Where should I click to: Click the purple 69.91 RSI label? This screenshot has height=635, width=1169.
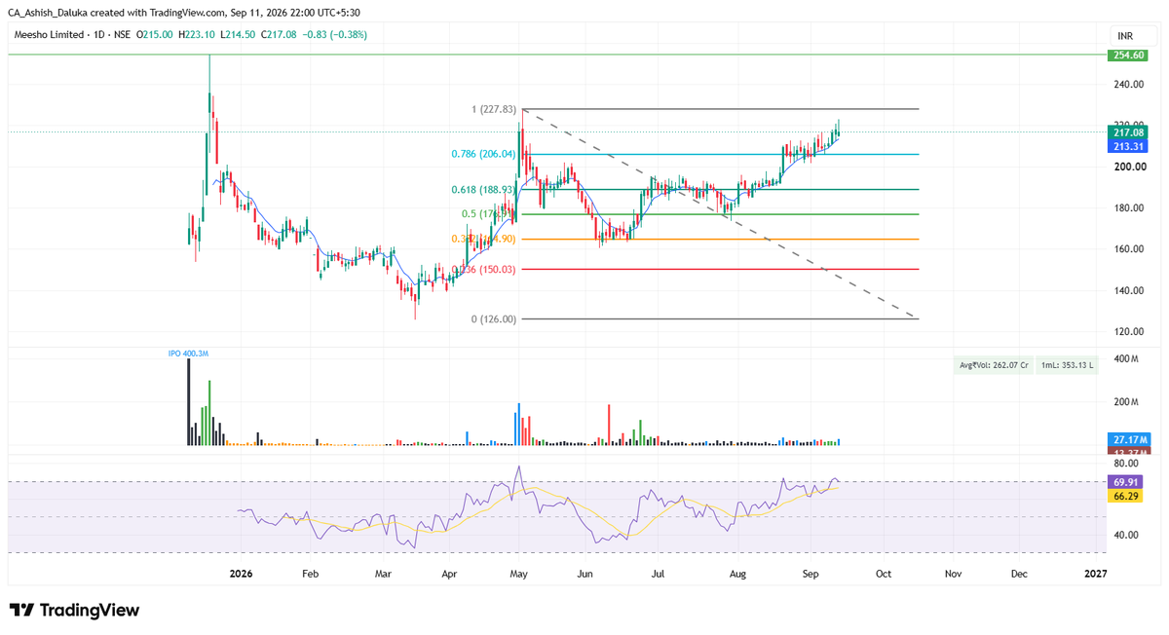pos(1126,482)
